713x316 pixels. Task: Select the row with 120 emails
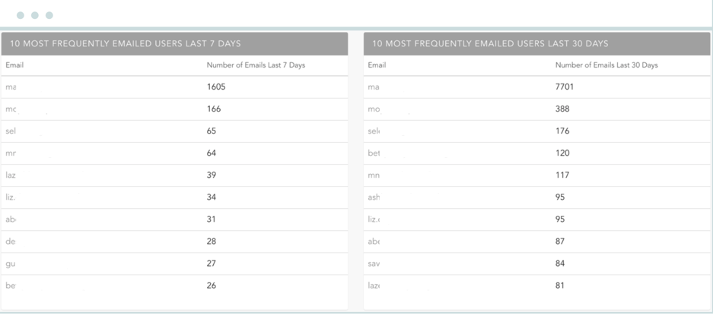[x=537, y=153]
